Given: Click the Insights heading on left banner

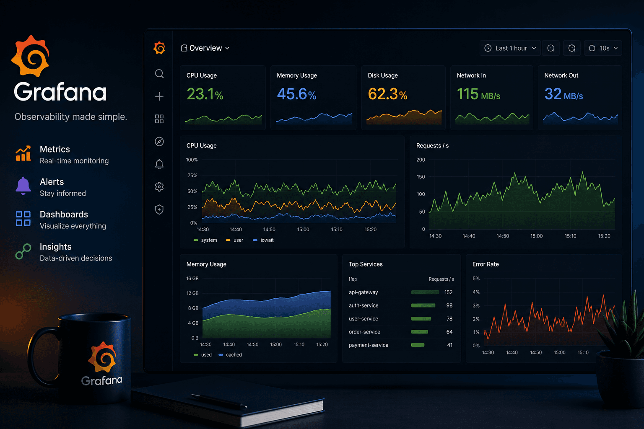Looking at the screenshot, I should click(x=56, y=247).
